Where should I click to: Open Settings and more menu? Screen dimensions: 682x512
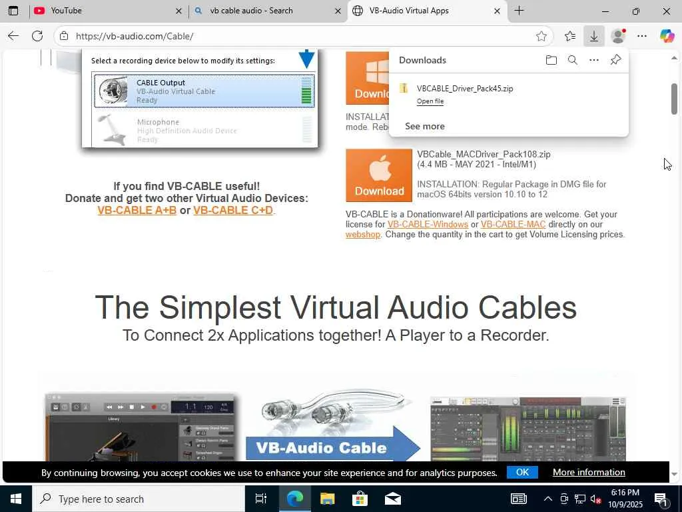[642, 36]
